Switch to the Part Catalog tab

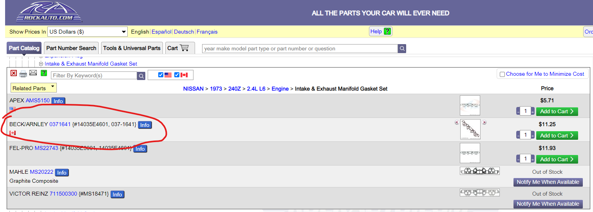(x=24, y=48)
